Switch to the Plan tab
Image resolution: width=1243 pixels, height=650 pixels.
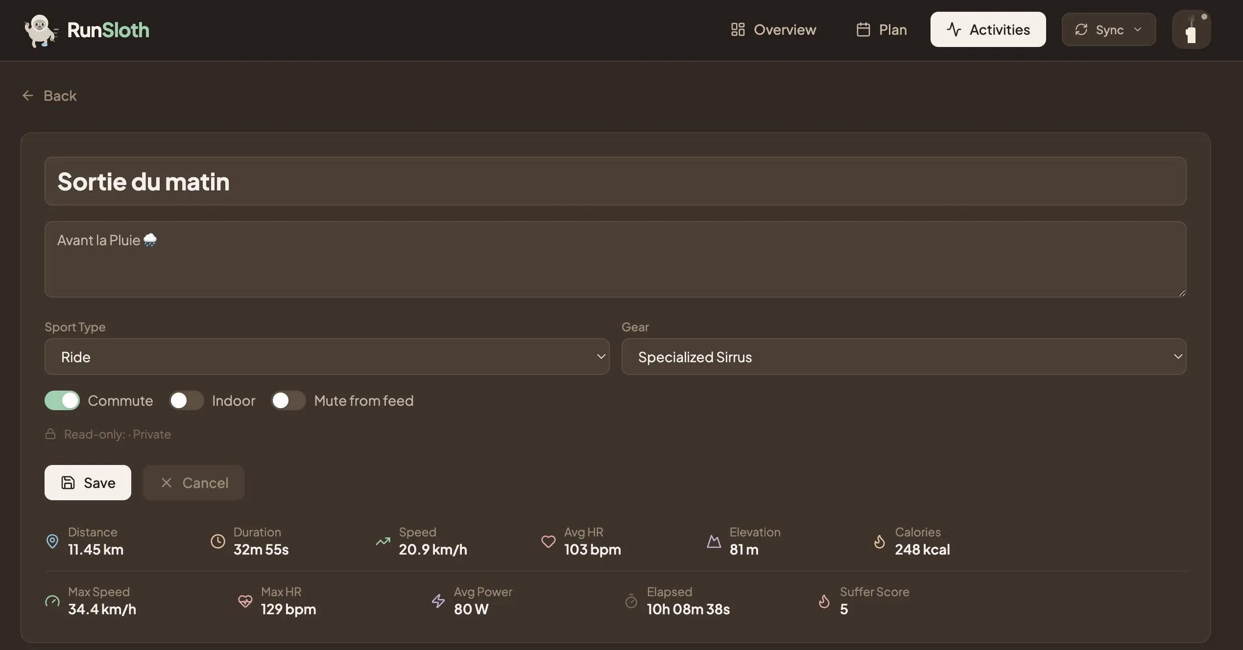tap(881, 30)
